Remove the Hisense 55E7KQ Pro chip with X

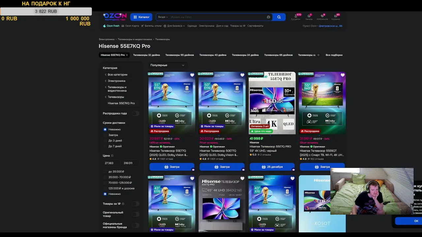(127, 55)
